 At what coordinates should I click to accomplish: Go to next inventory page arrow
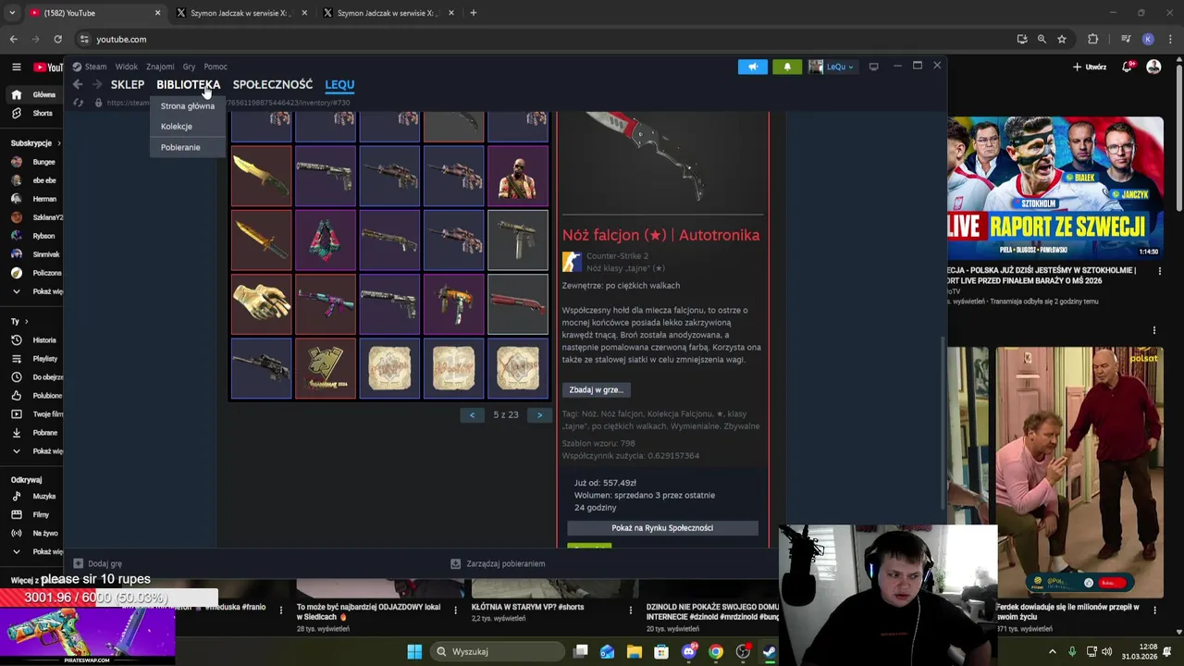click(x=540, y=415)
